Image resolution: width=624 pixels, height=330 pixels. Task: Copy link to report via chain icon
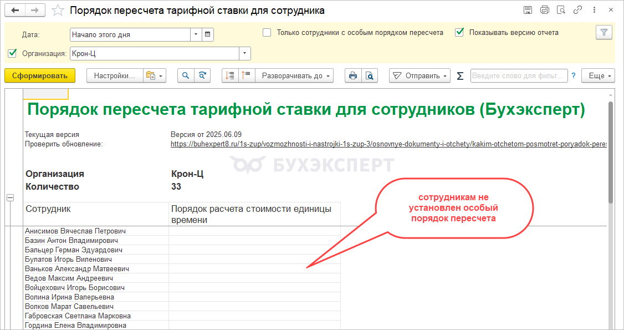(578, 11)
